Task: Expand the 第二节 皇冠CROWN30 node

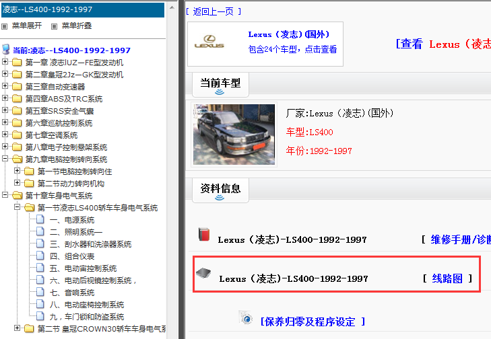Action: tap(18, 328)
